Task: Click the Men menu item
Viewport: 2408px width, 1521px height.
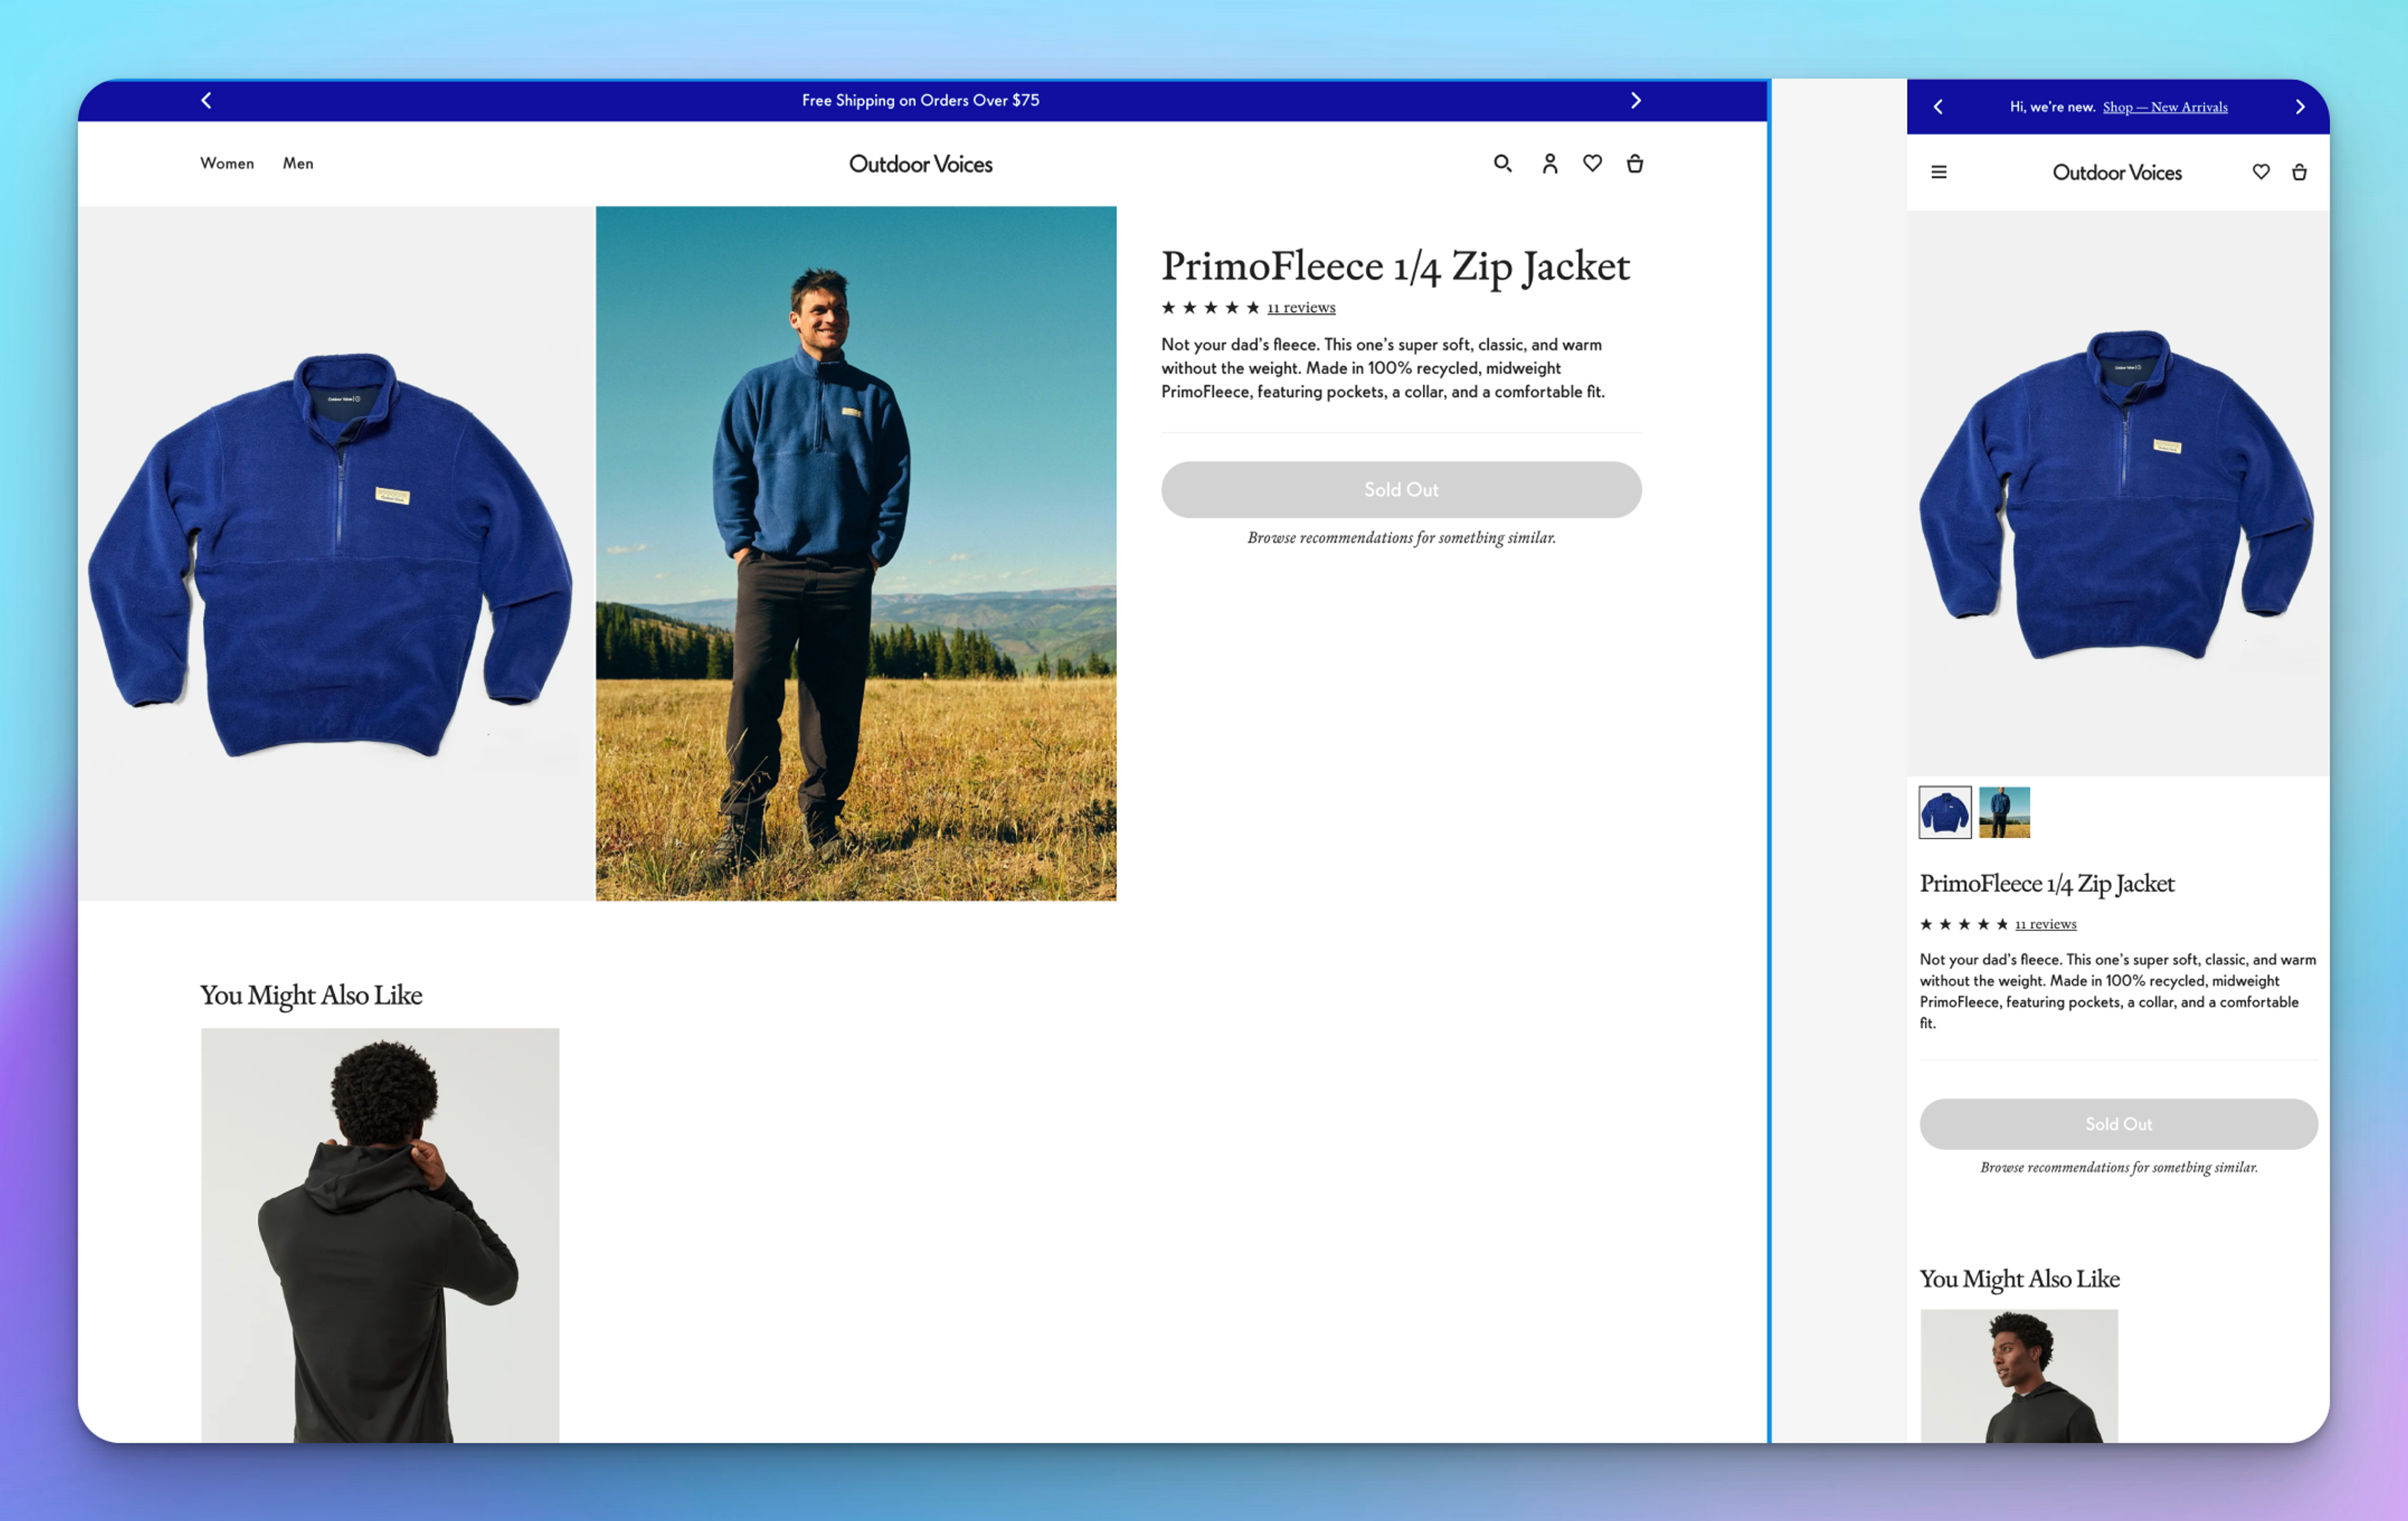Action: (x=298, y=163)
